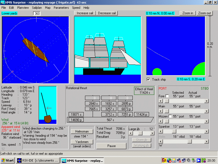The width and height of the screenshot is (218, 164).
Task: Click the Spanker right scroll arrow
Action: (x=207, y=131)
